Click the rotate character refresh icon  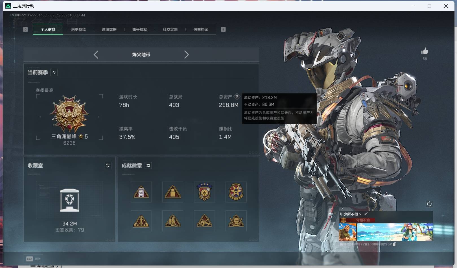click(429, 204)
